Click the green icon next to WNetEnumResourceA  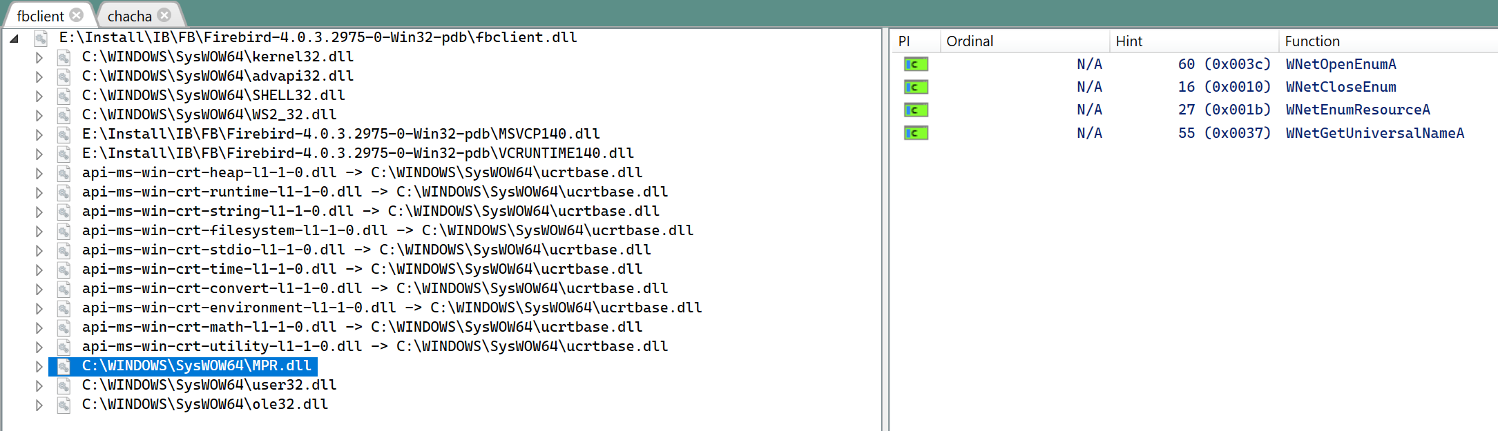[916, 110]
